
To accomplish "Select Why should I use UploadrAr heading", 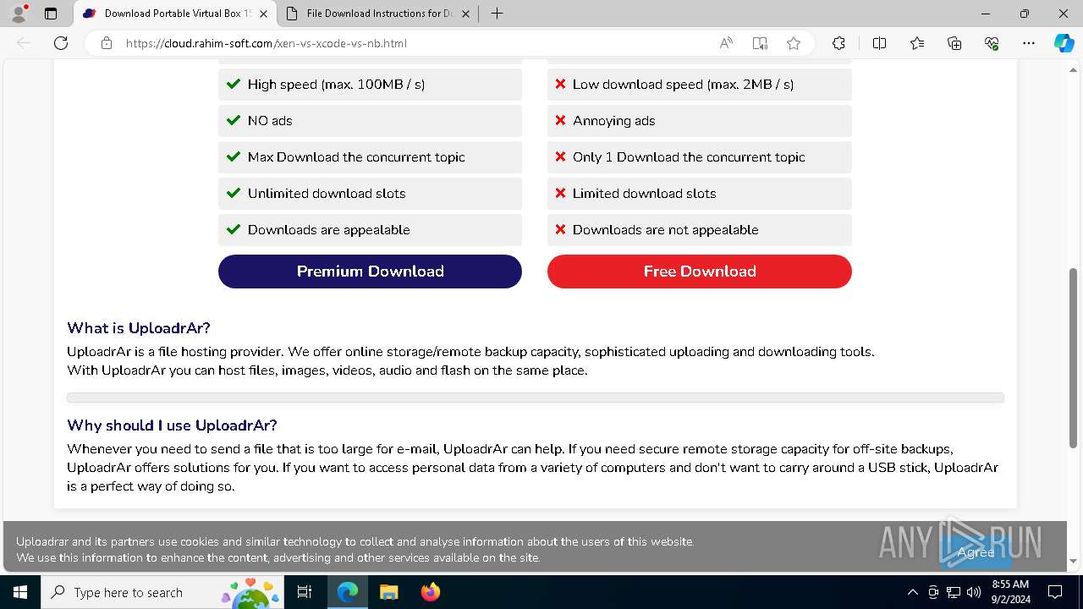I will pos(172,425).
